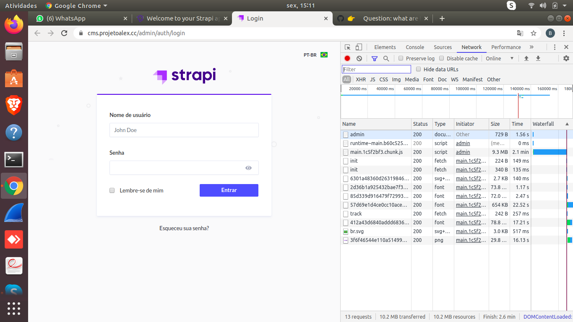The width and height of the screenshot is (573, 322).
Task: Open Network settings gear icon
Action: 566,58
